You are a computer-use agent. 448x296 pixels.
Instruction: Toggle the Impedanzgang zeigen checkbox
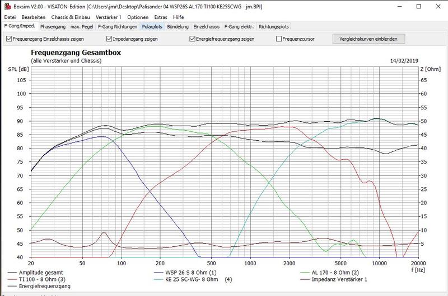(109, 39)
